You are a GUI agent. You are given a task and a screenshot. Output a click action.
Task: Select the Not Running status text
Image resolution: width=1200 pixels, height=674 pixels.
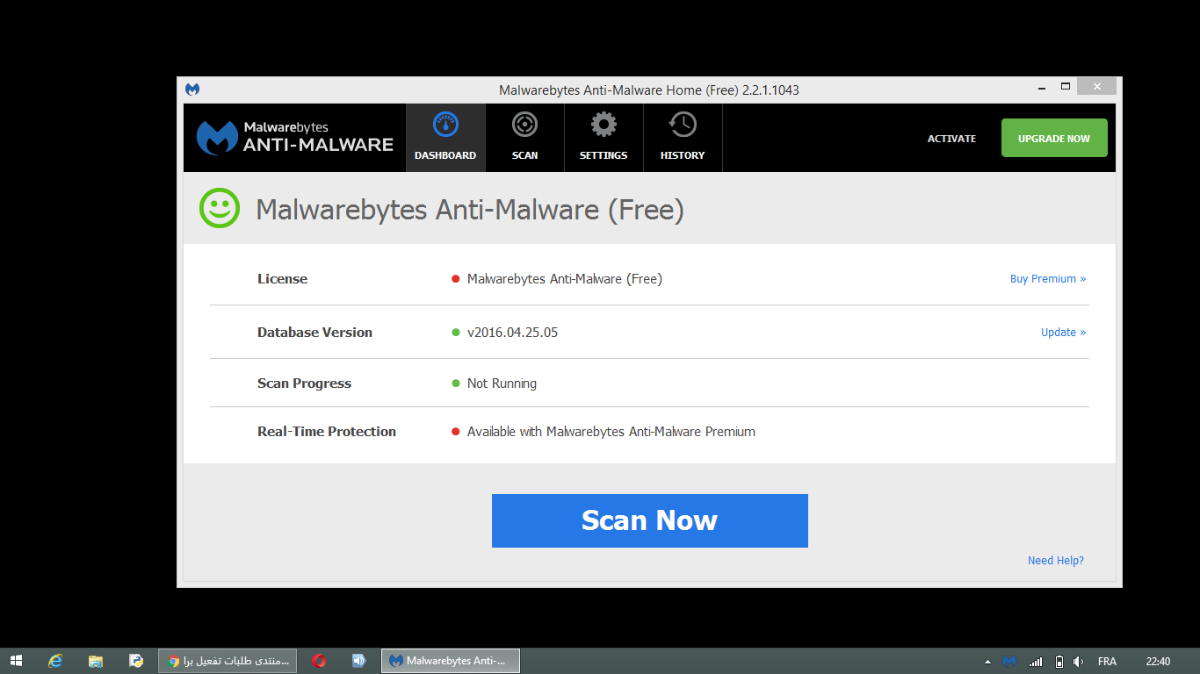pos(502,384)
